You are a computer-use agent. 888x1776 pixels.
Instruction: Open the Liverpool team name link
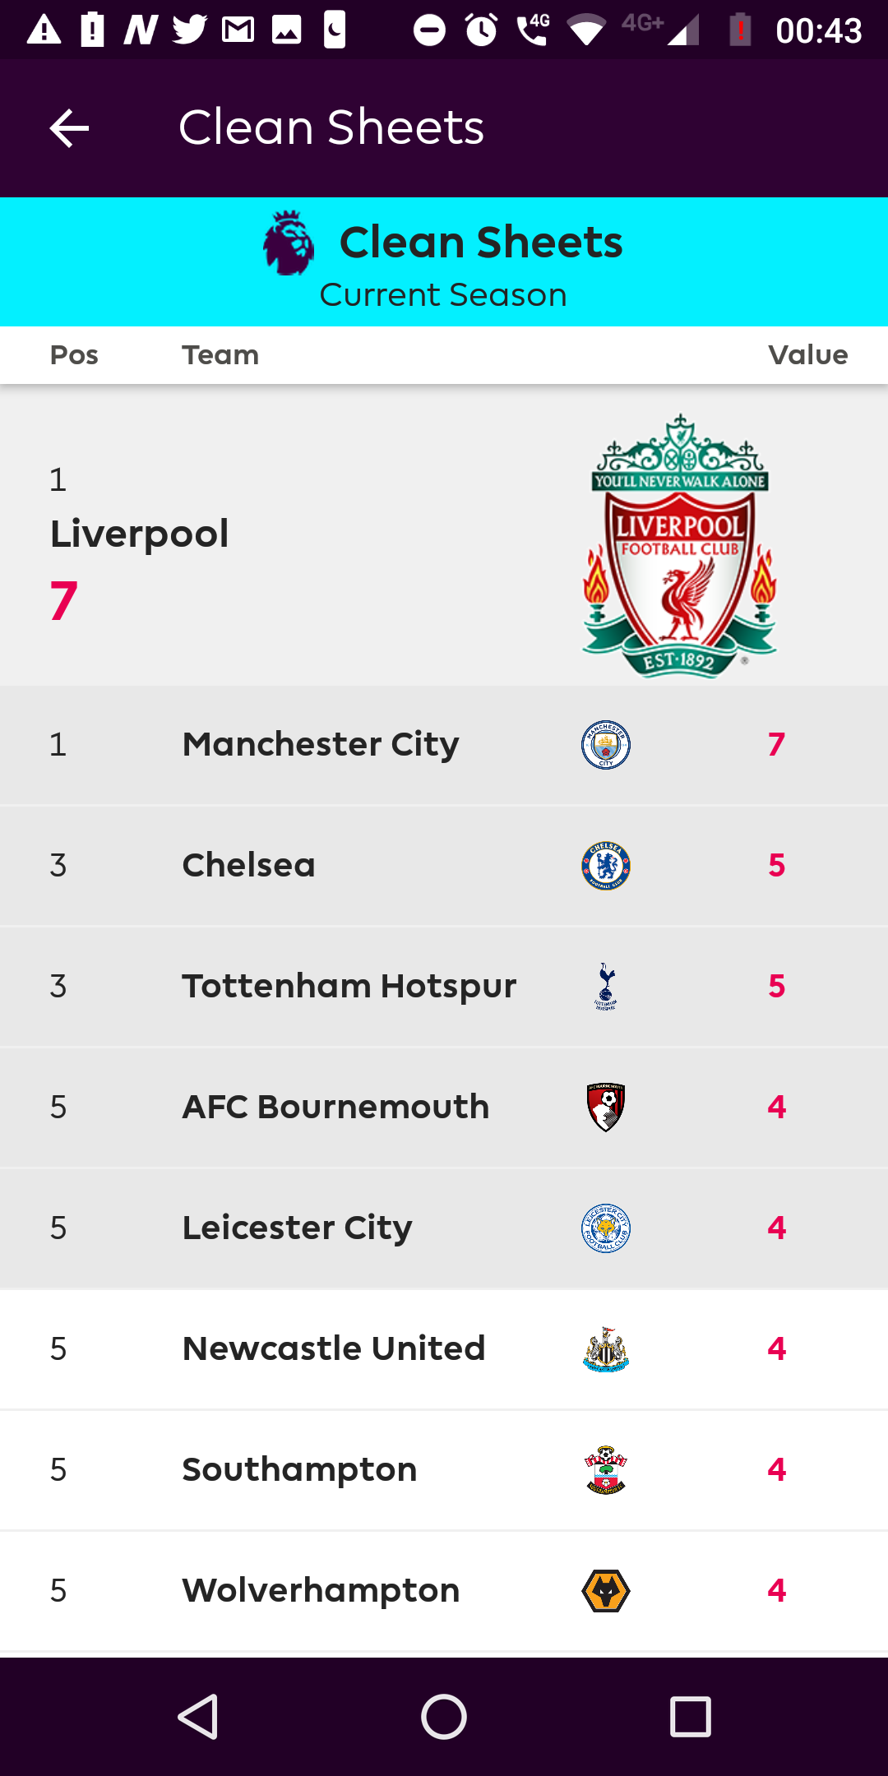point(140,534)
